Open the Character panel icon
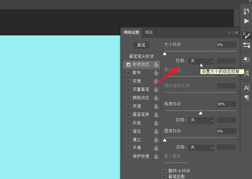Image resolution: width=252 pixels, height=179 pixels. (246, 88)
